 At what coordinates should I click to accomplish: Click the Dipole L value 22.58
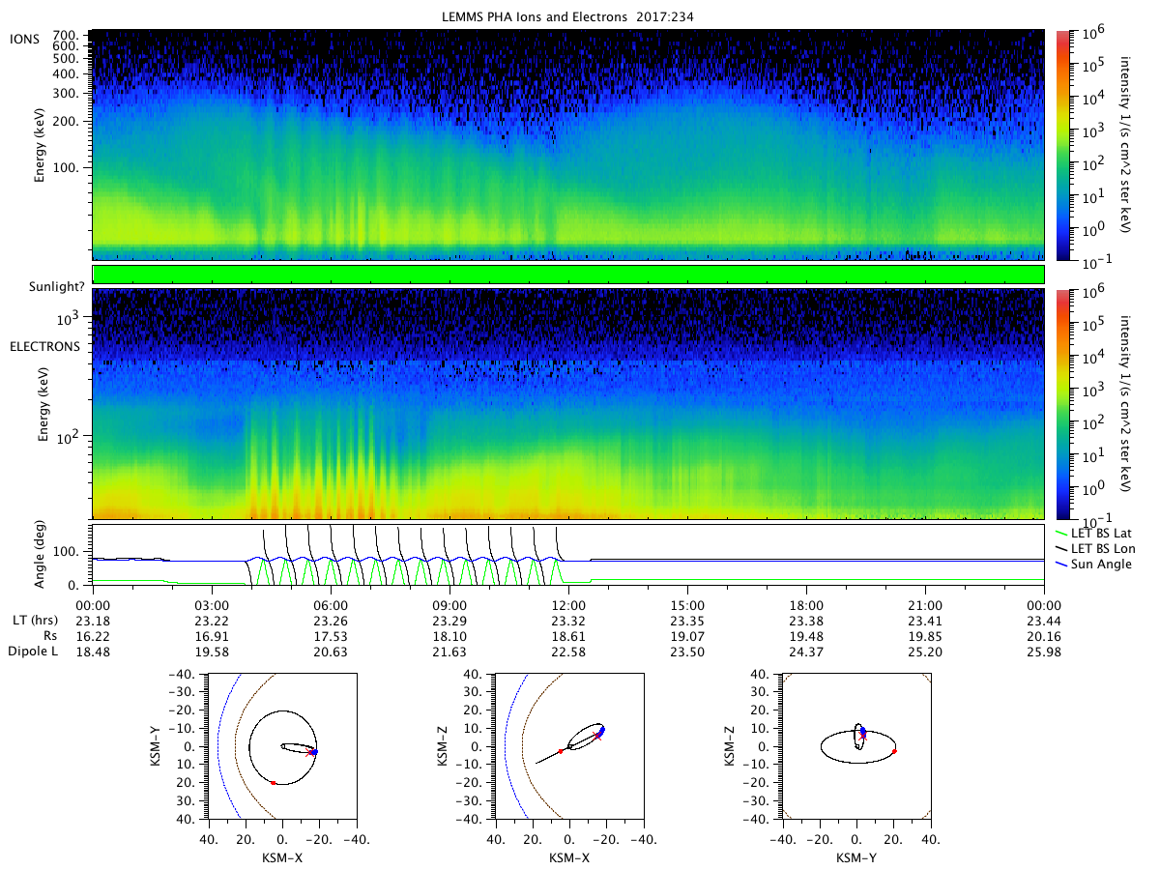tap(568, 652)
